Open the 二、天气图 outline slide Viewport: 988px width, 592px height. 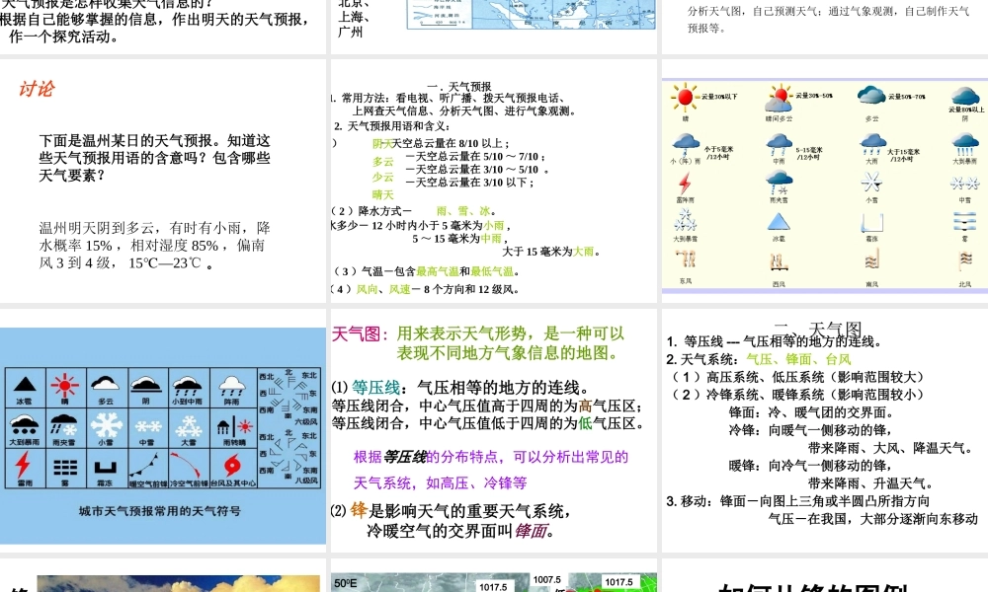pyautogui.click(x=825, y=430)
